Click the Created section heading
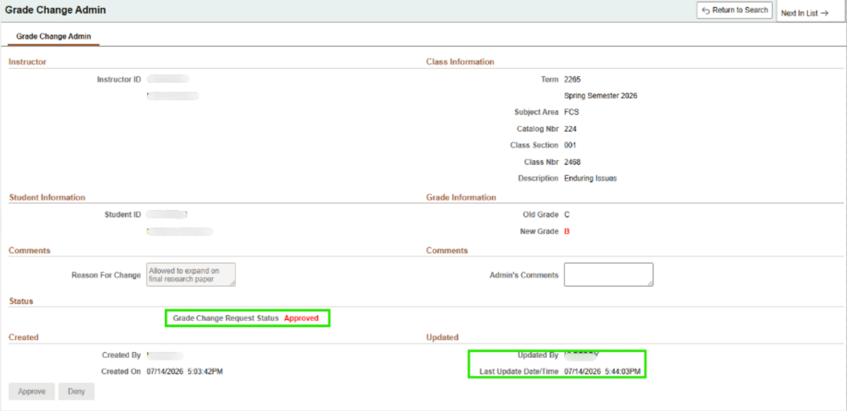 pyautogui.click(x=23, y=337)
